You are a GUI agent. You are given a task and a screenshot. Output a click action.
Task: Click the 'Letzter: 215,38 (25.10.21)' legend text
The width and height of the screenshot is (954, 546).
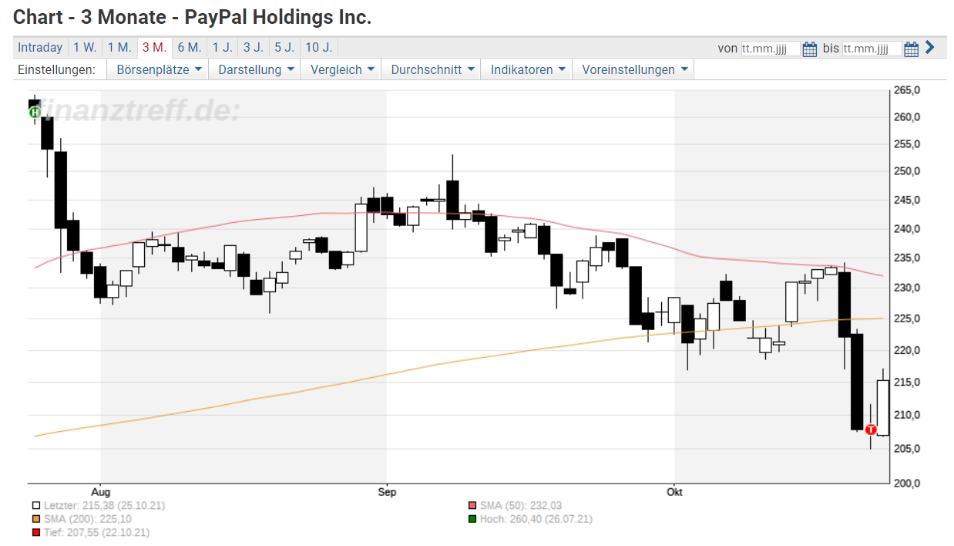104,506
